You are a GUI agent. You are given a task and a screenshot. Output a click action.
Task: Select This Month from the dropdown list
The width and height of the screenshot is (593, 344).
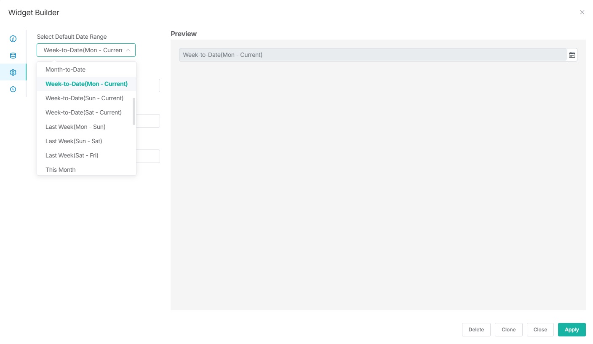pos(61,170)
